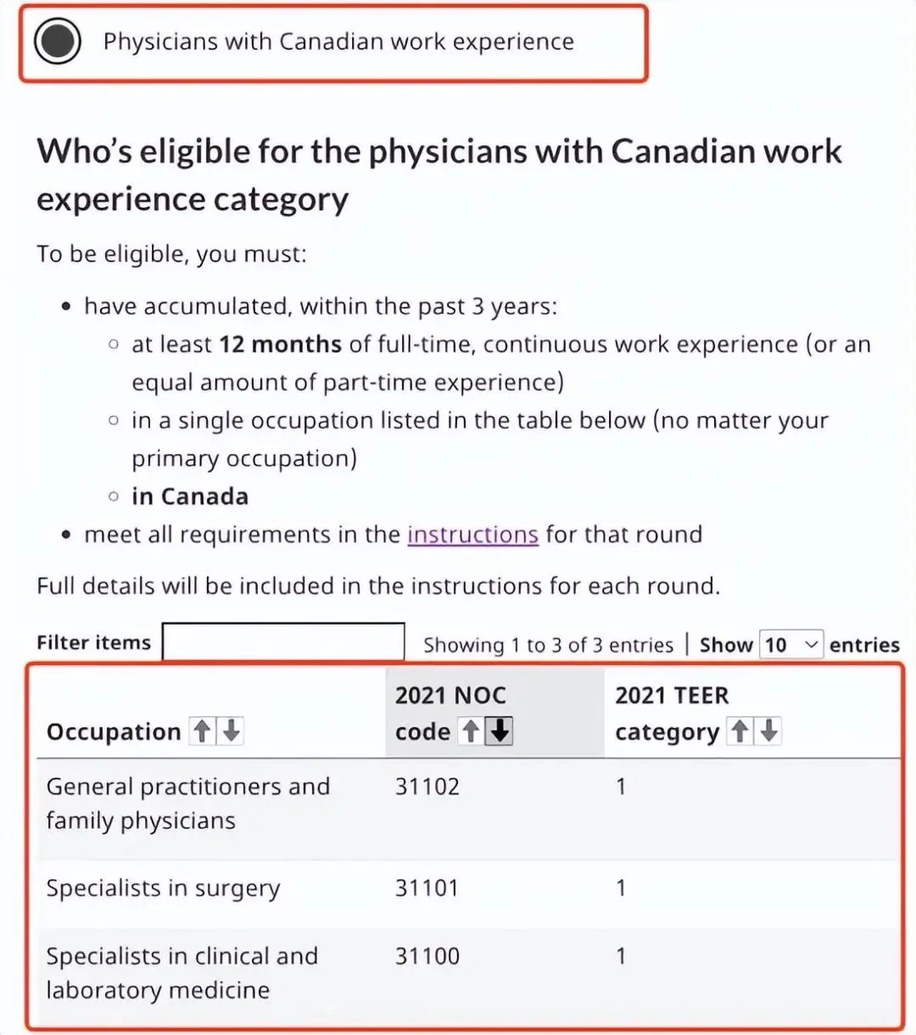
Task: Select the Specialists in surgery row
Action: (163, 888)
